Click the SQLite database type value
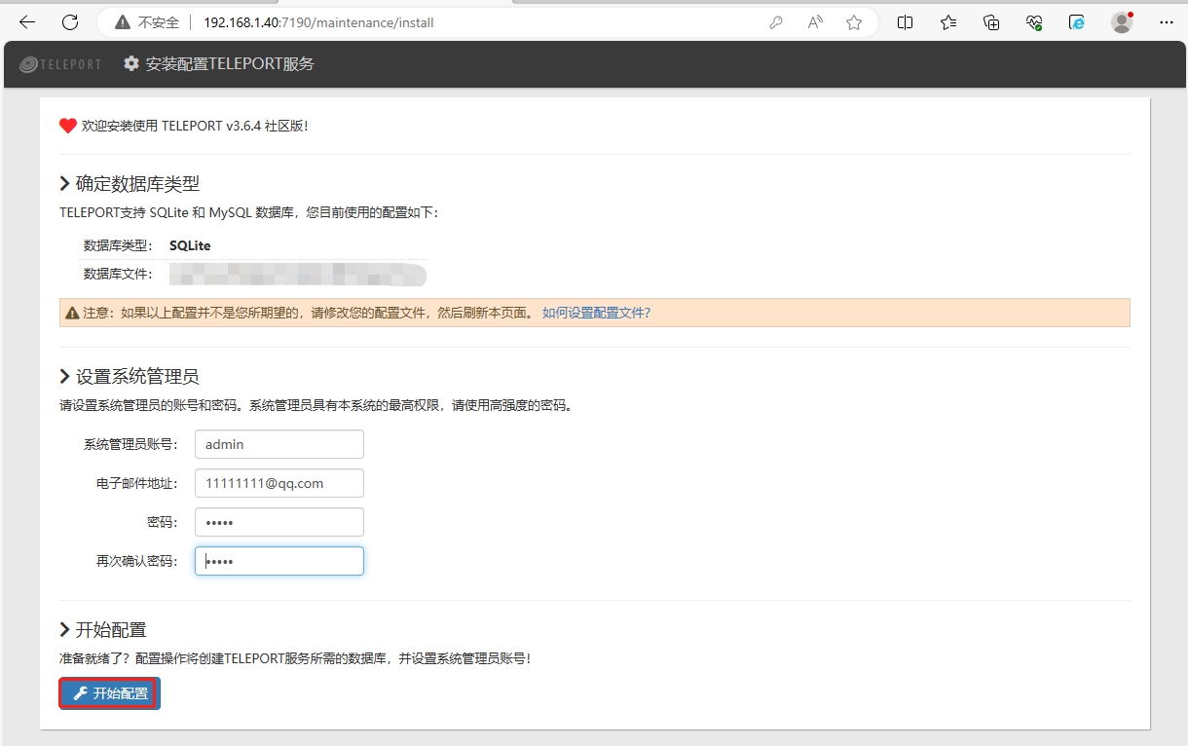The image size is (1188, 746). 190,245
